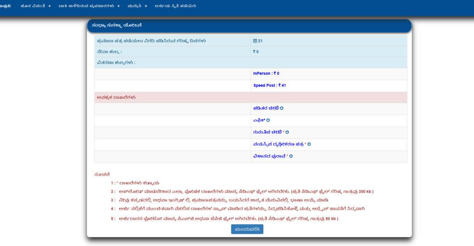Expand the ಮುದ್ರಿಸಿ menu plus sign
Image resolution: width=474 pixels, height=246 pixels.
pos(145,6)
